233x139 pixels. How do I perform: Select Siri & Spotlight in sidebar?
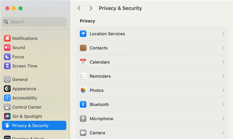tap(27, 116)
